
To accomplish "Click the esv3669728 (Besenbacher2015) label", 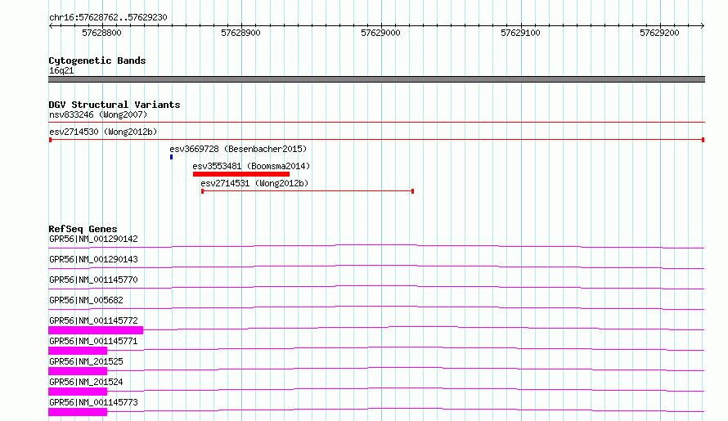I will click(237, 149).
